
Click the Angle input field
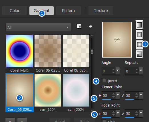click(107, 71)
